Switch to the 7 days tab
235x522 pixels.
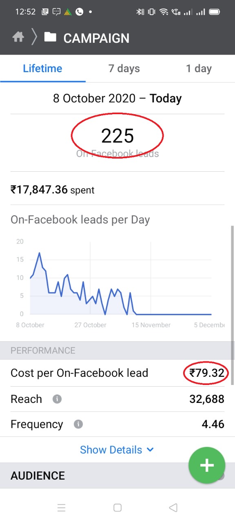tap(124, 69)
